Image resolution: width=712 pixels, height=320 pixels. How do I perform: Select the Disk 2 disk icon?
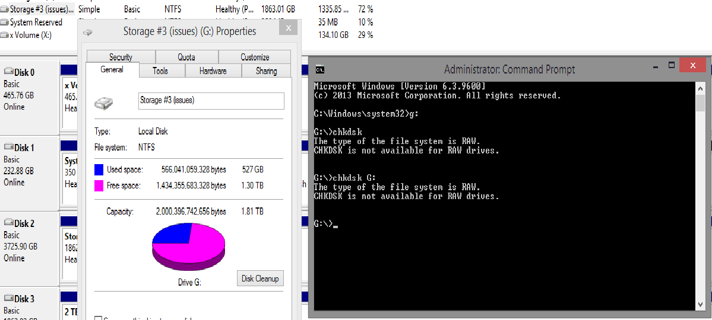(x=8, y=223)
